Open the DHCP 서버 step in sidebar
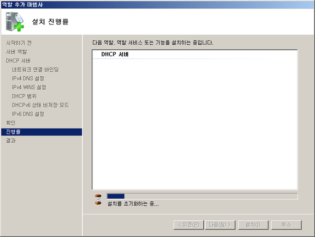 click(x=18, y=61)
